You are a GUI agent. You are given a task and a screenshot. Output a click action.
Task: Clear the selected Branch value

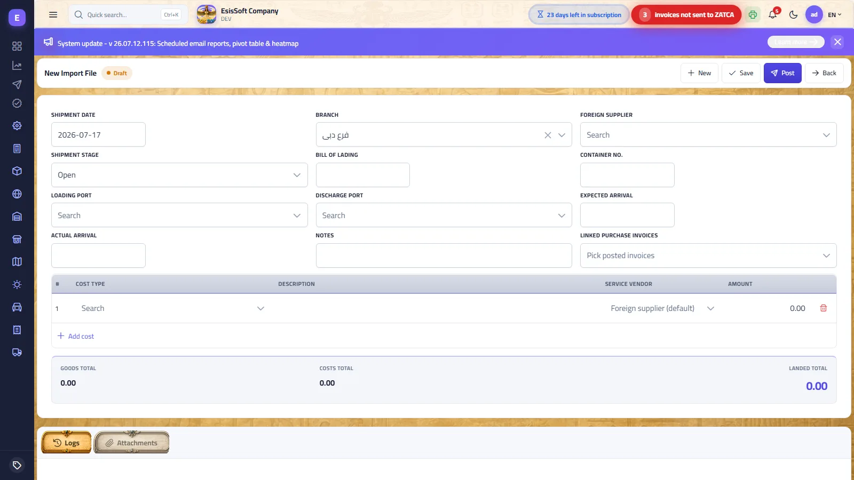[548, 135]
